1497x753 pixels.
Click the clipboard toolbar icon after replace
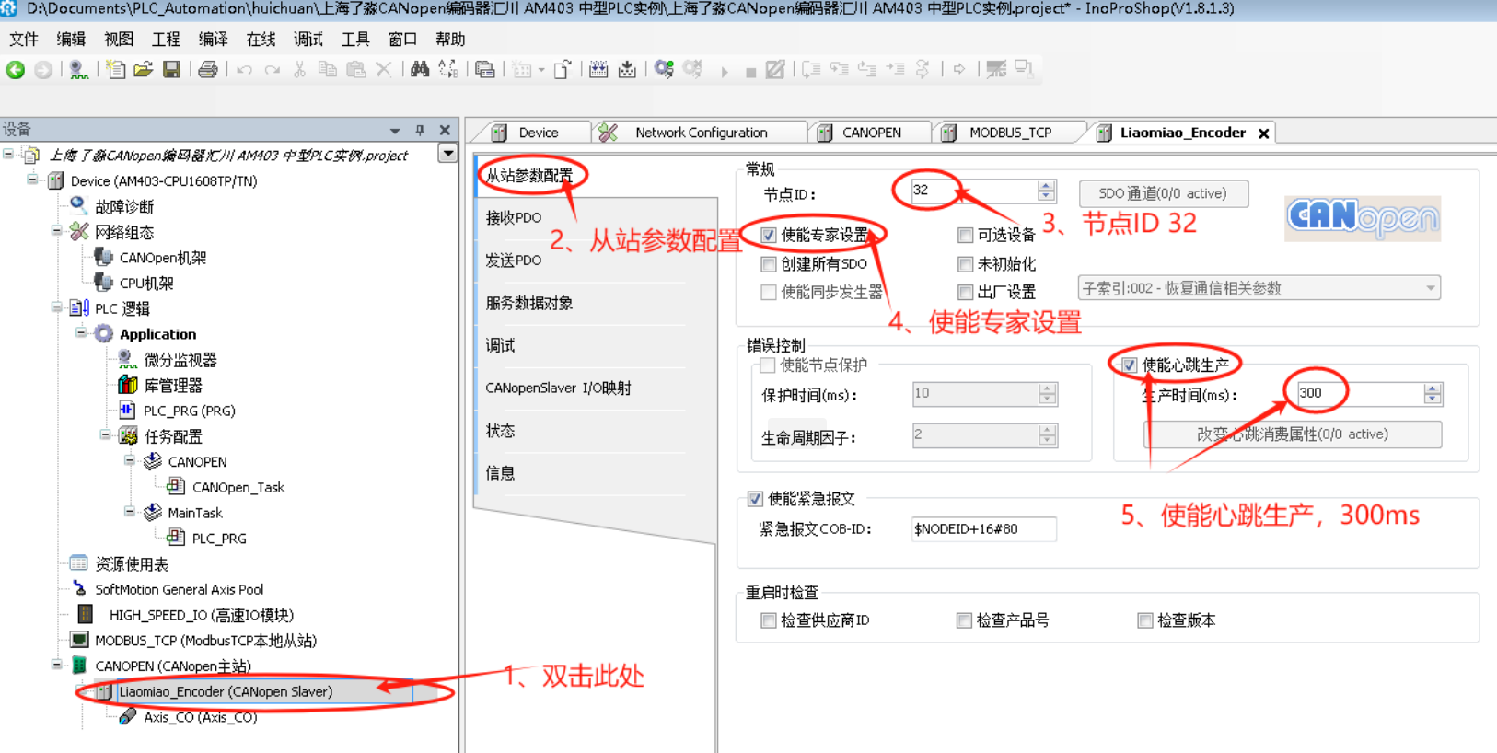click(x=485, y=70)
